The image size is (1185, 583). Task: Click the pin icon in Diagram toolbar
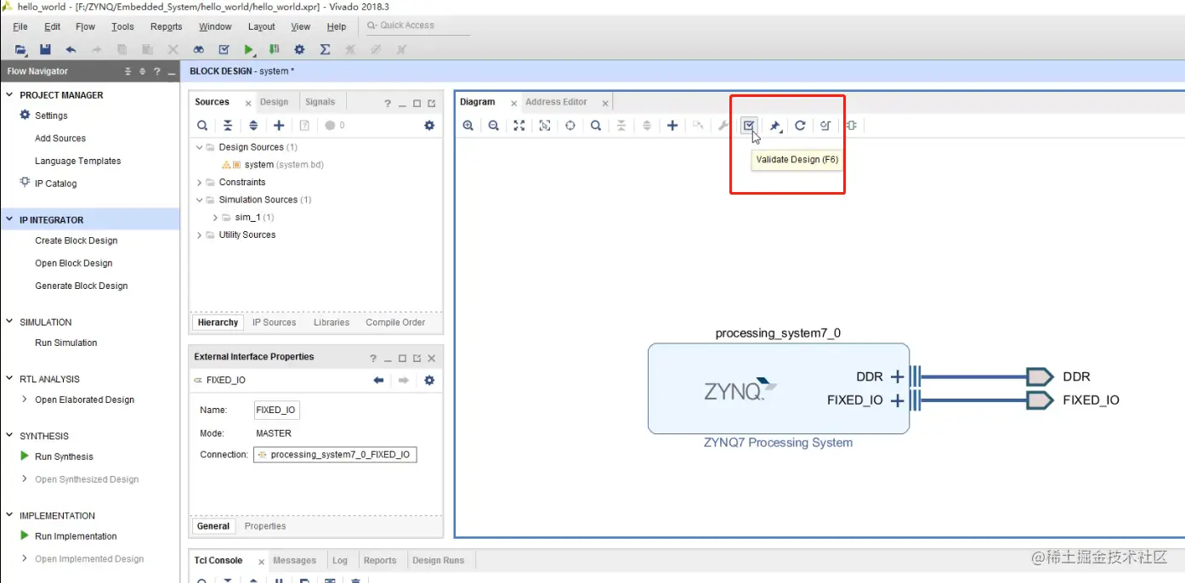point(774,126)
